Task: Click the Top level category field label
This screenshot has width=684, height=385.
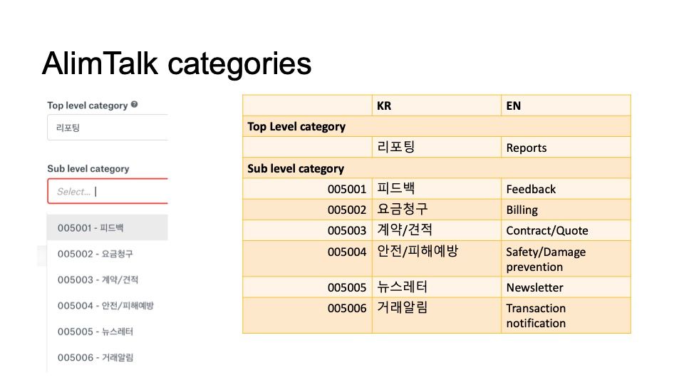Action: (87, 106)
